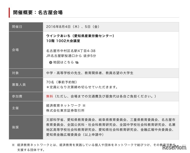Click the new-window icon after 地図はこちら
The image size is (190, 153).
(77, 62)
